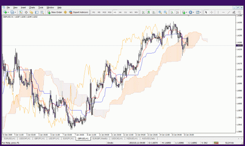Viewport: 245px width, 146px height.
Task: Click the yellow diamond info icon
Action: click(65, 12)
